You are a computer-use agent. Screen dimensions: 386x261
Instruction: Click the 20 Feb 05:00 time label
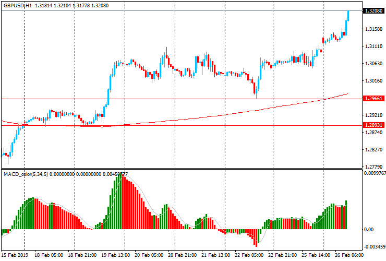[149, 255]
